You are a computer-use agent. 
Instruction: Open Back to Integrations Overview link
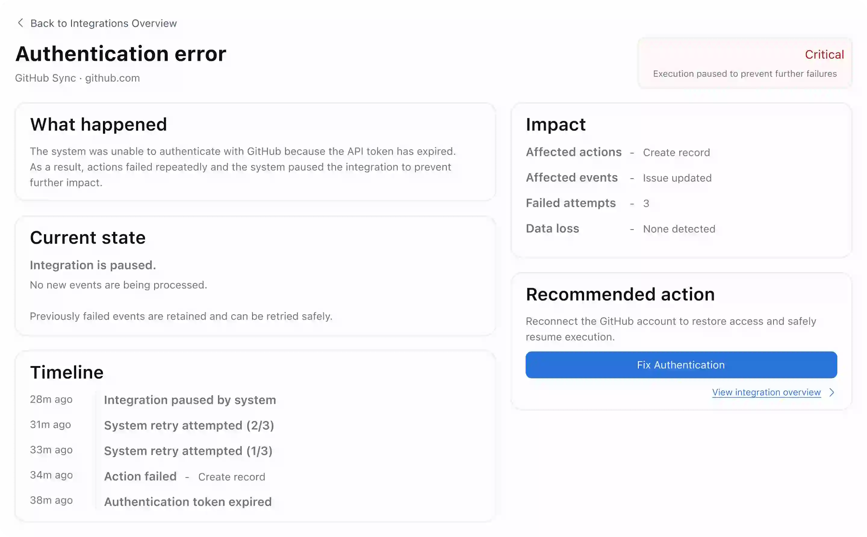103,23
